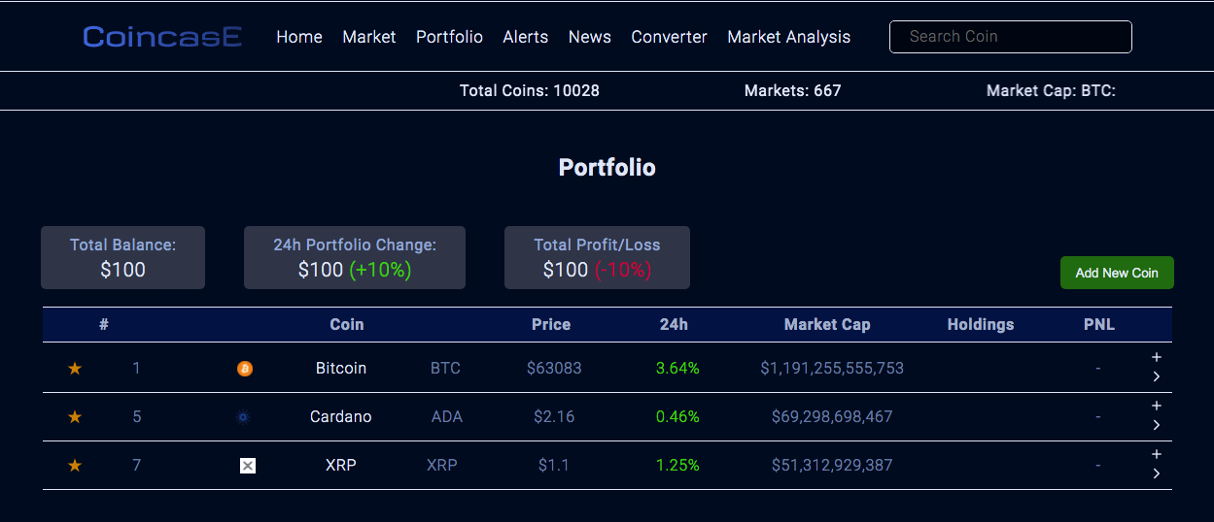Screen dimensions: 1214x522
Task: Toggle the favorite star for Bitcoin
Action: click(75, 369)
